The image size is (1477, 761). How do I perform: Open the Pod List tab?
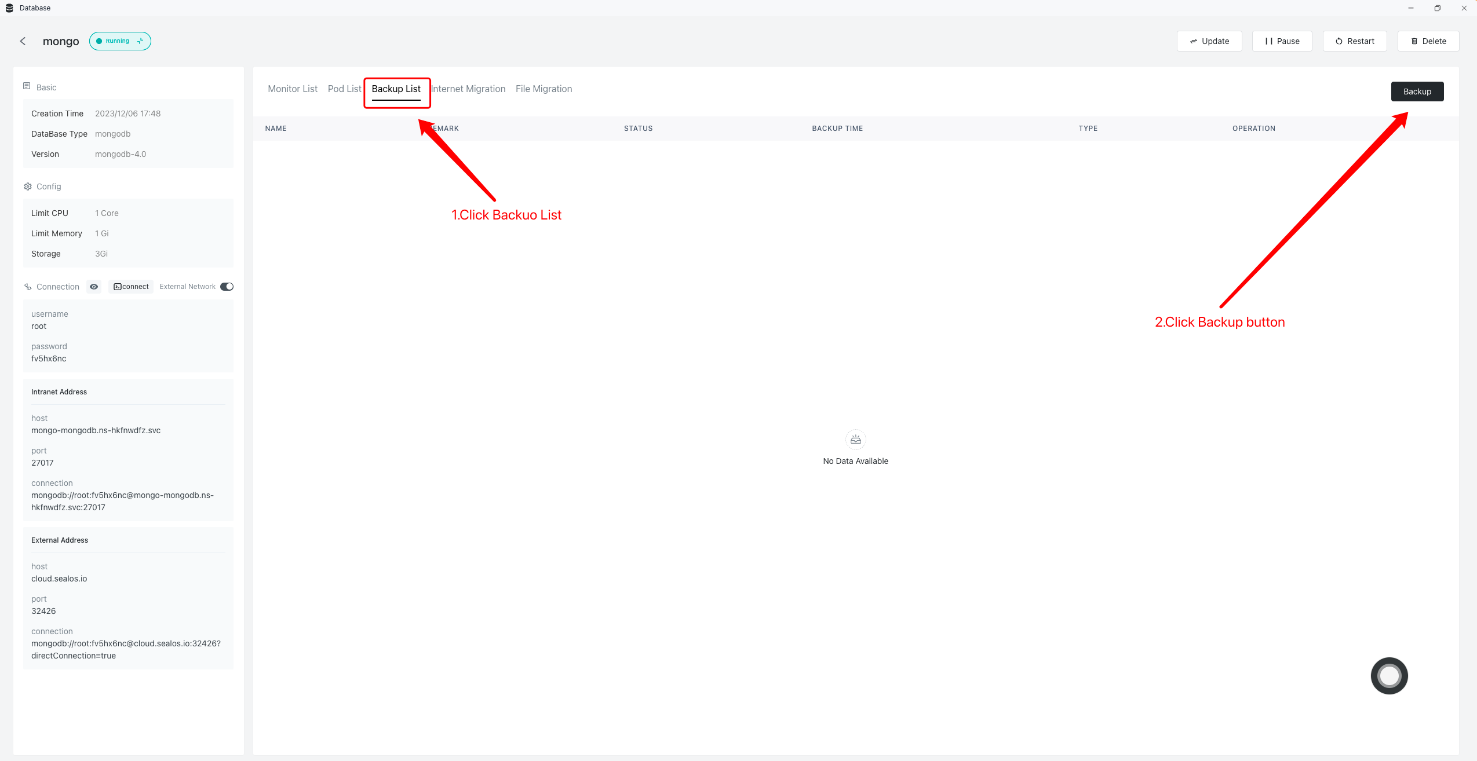[x=344, y=89]
